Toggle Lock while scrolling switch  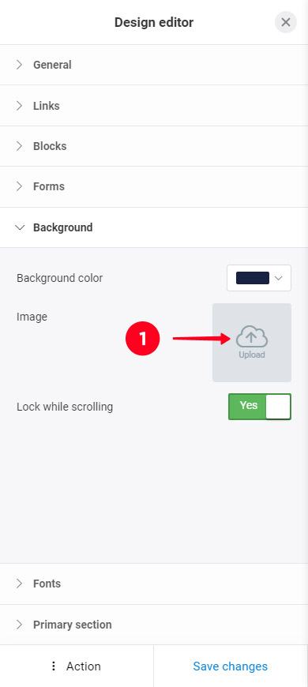(259, 407)
